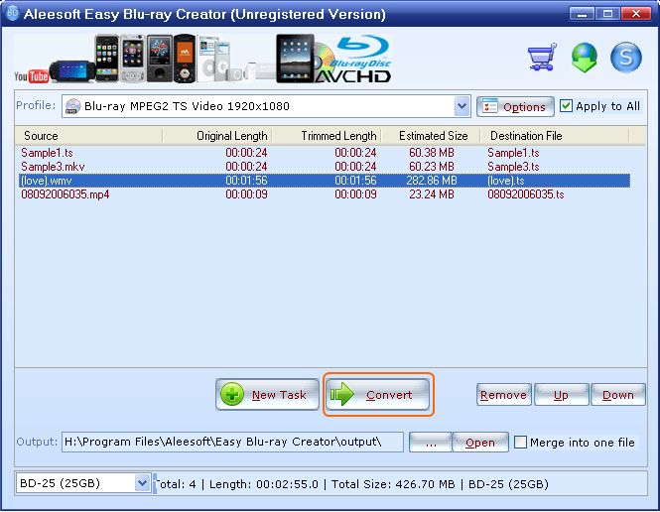
Task: Click the iPad image in banner
Action: [295, 59]
